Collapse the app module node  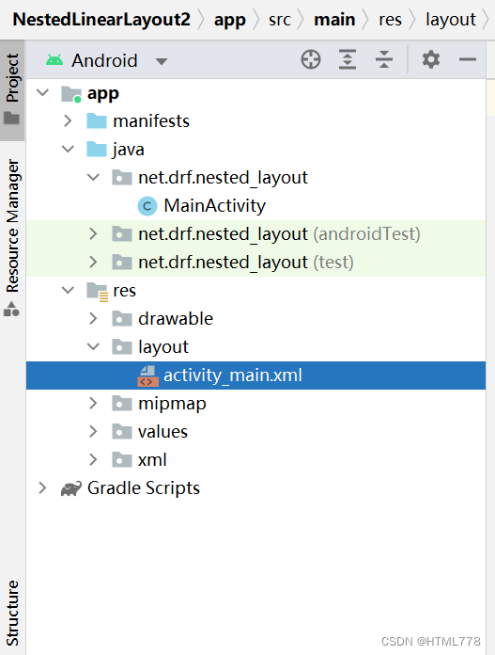click(x=43, y=92)
